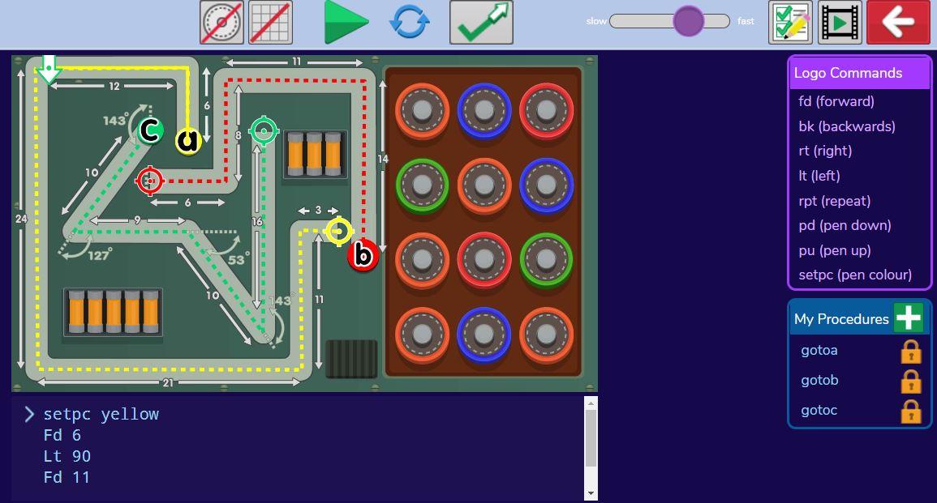
Task: Click the green checkmark submit button
Action: click(x=481, y=23)
